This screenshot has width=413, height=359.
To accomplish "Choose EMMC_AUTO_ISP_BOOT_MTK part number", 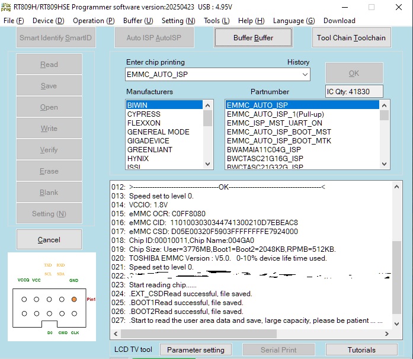I will click(x=279, y=141).
